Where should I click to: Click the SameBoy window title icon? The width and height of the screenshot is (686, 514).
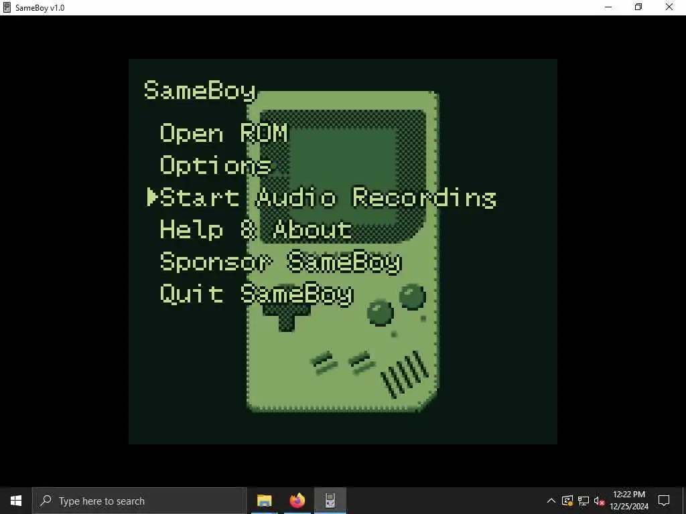point(7,7)
